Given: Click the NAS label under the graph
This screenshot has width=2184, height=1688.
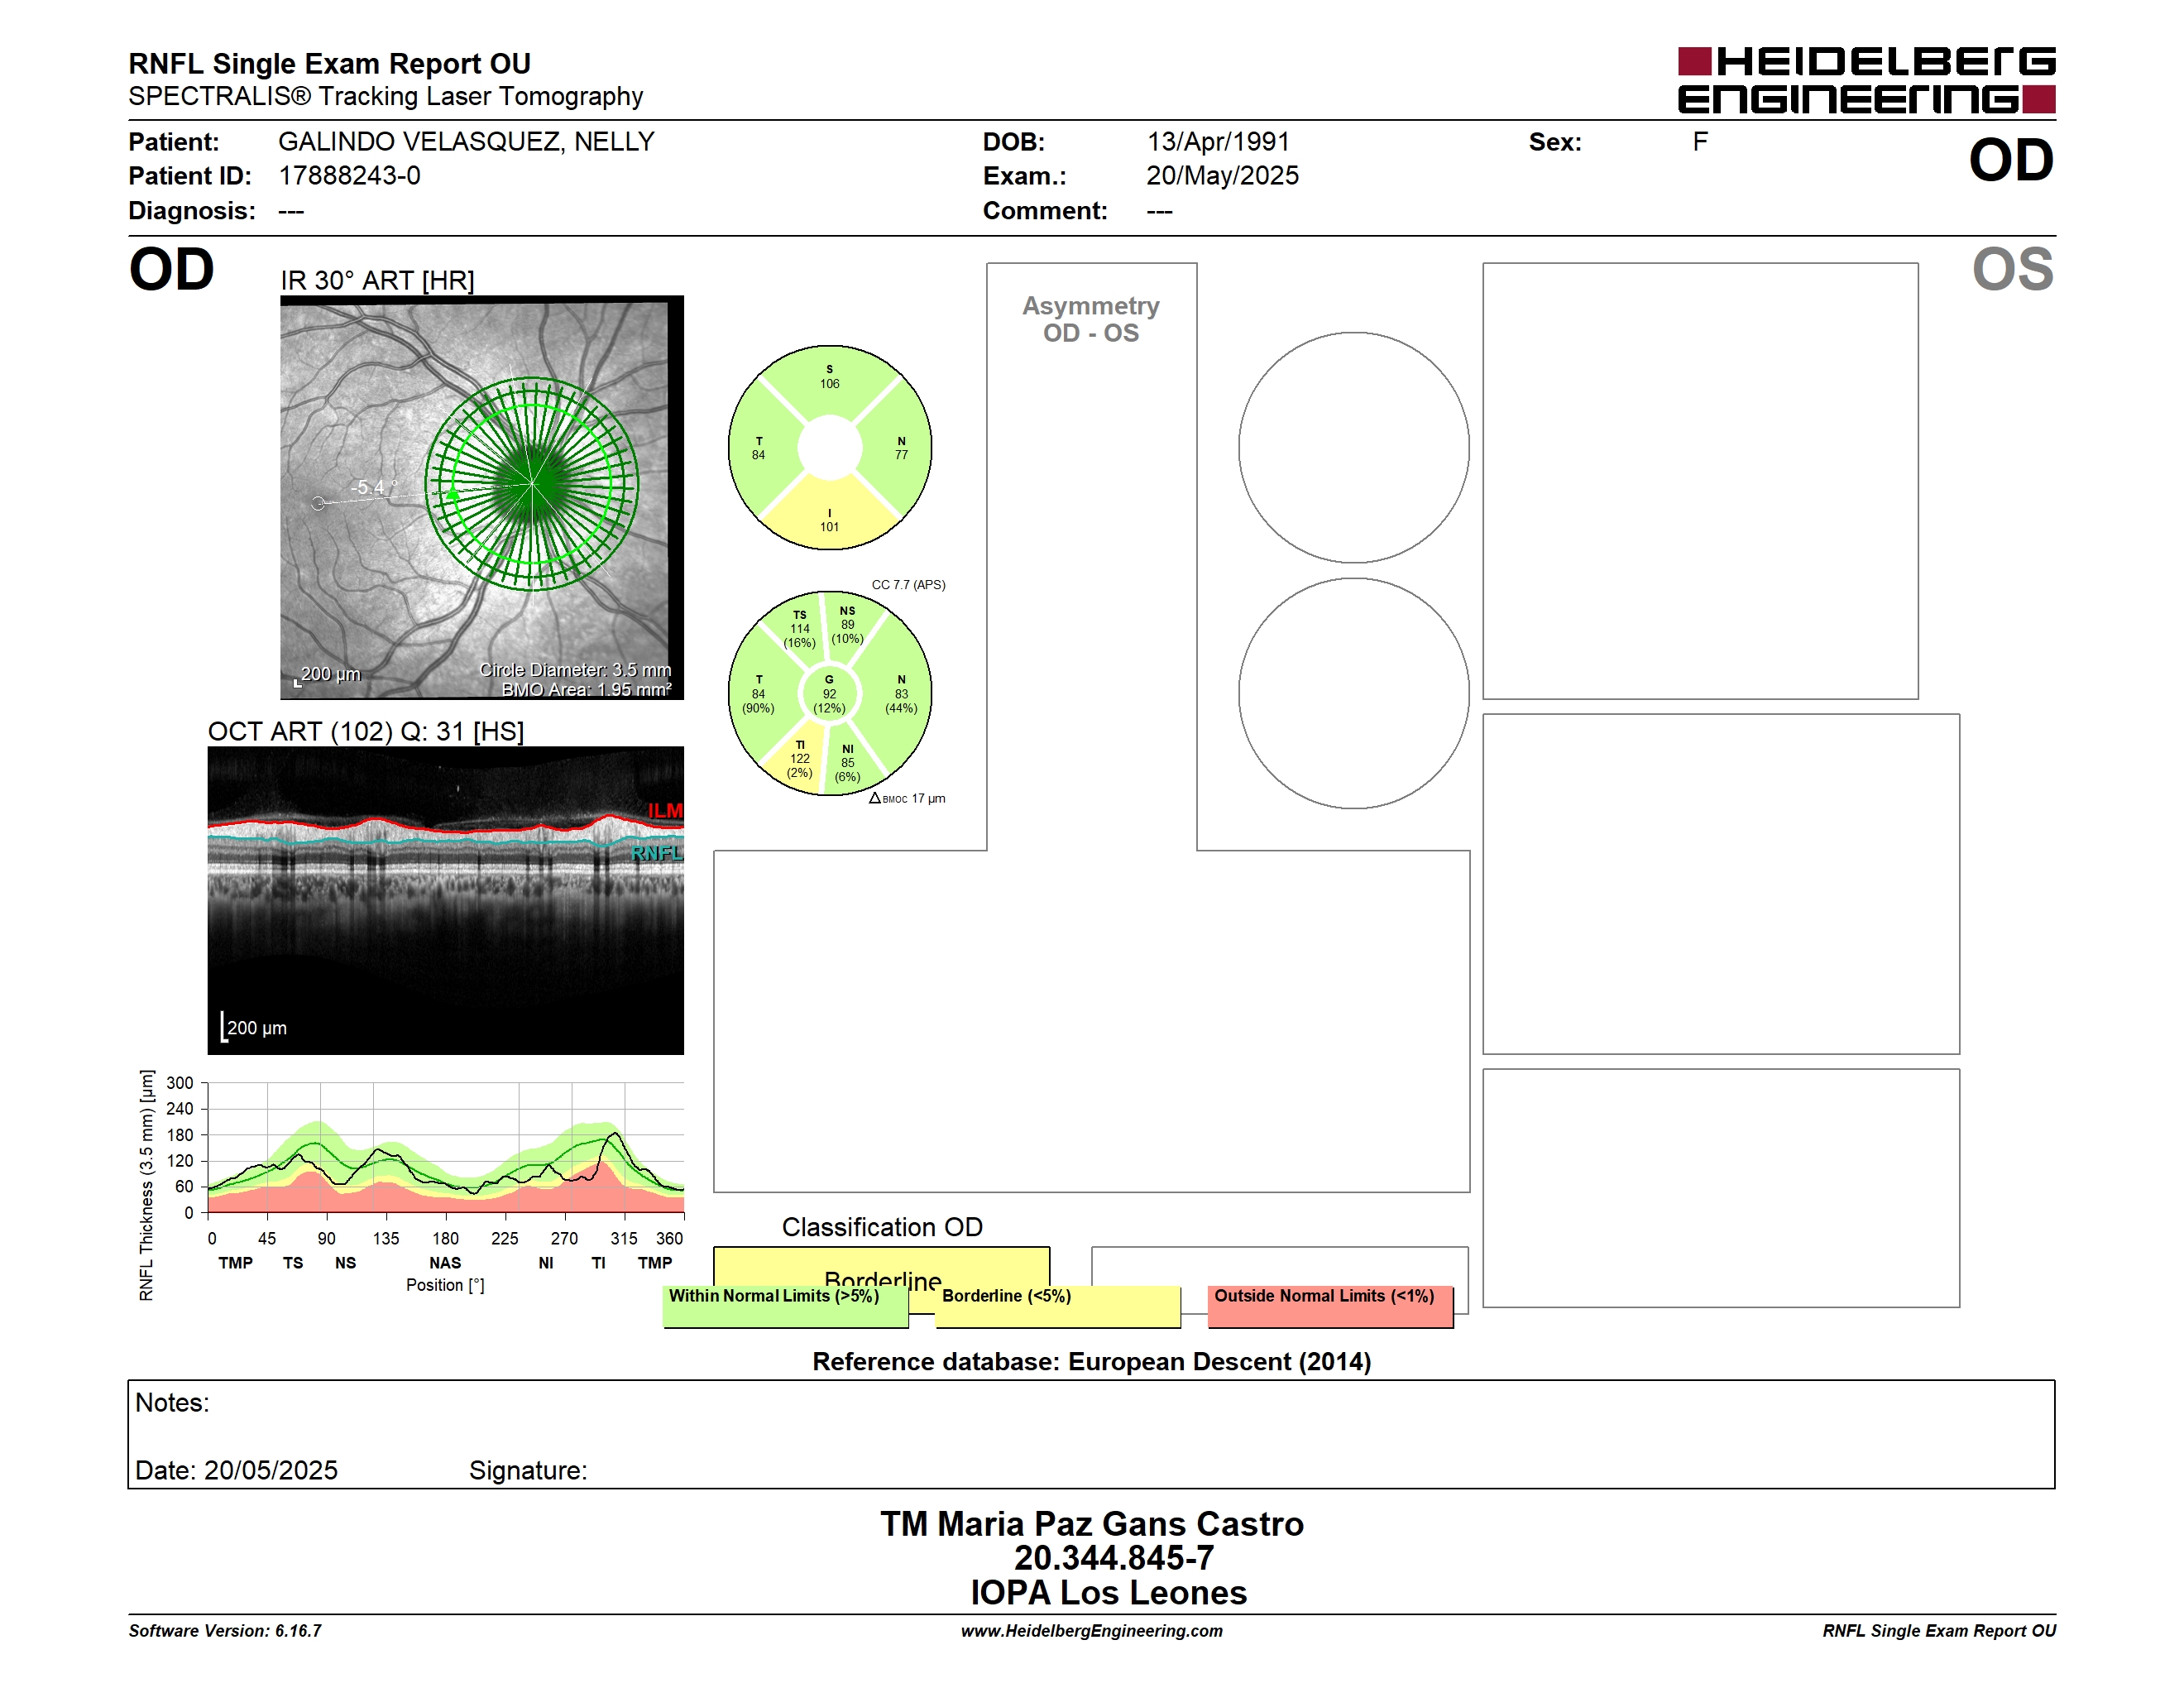Looking at the screenshot, I should [445, 1263].
